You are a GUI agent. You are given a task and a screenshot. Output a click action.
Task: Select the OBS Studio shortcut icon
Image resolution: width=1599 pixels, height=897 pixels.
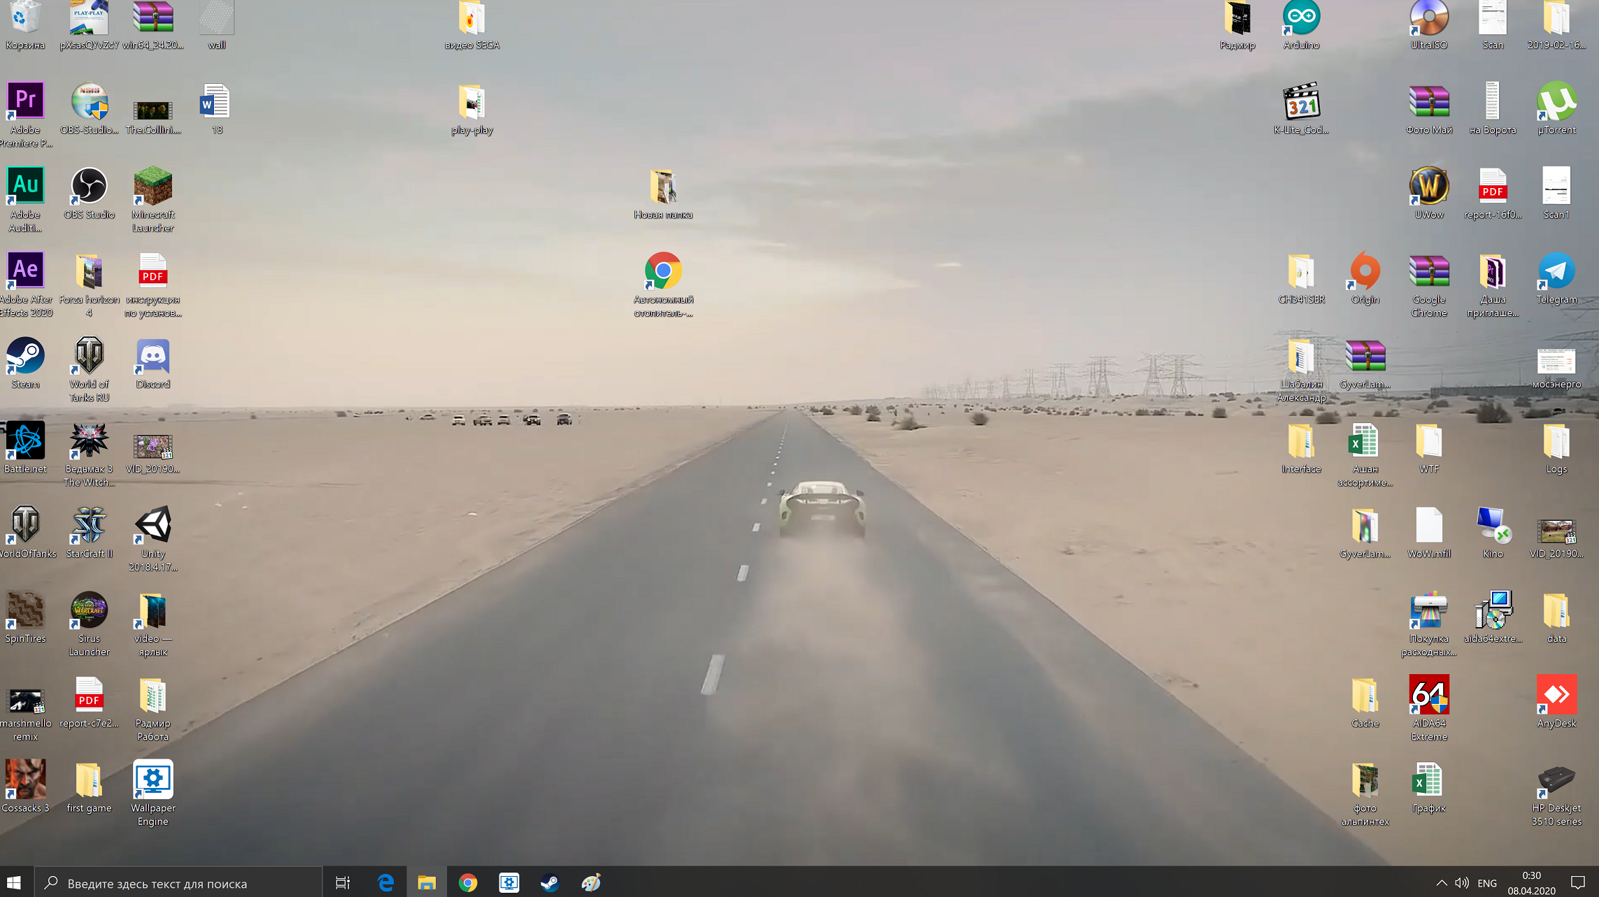point(89,187)
